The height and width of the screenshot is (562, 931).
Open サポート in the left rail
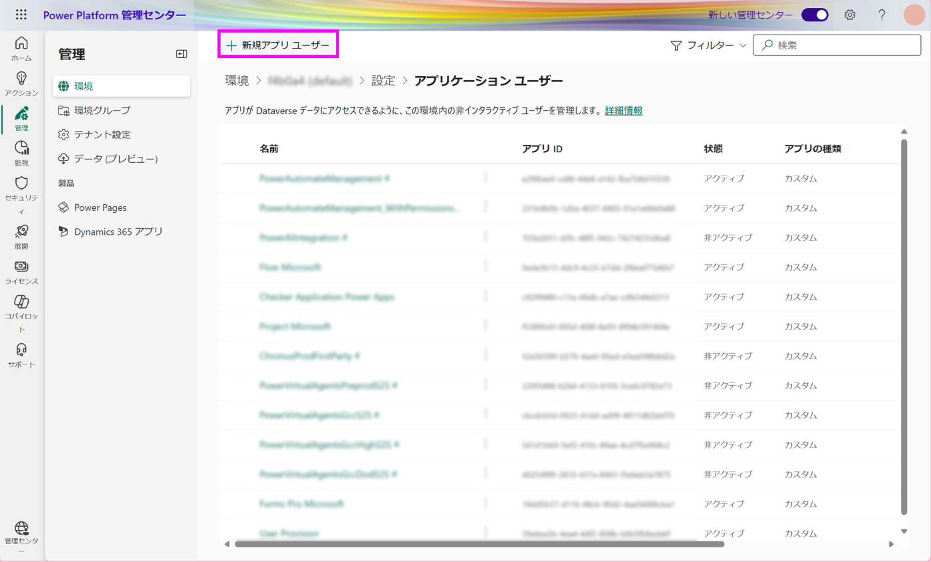pos(21,356)
